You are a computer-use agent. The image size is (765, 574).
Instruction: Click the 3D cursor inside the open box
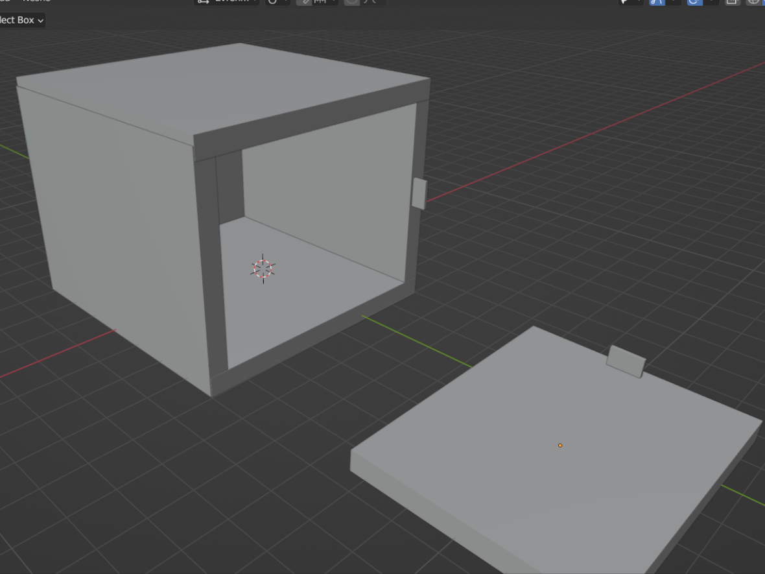(x=263, y=269)
